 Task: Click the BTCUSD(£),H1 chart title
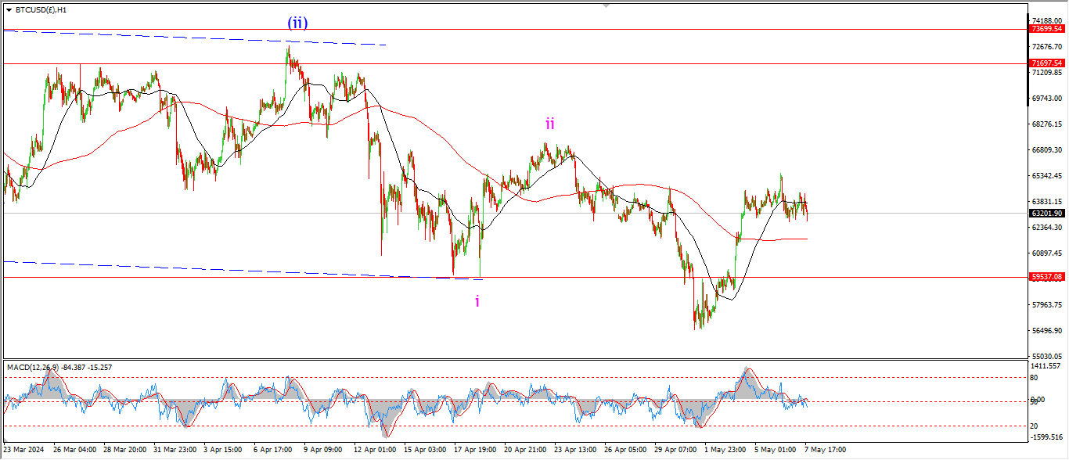click(41, 10)
